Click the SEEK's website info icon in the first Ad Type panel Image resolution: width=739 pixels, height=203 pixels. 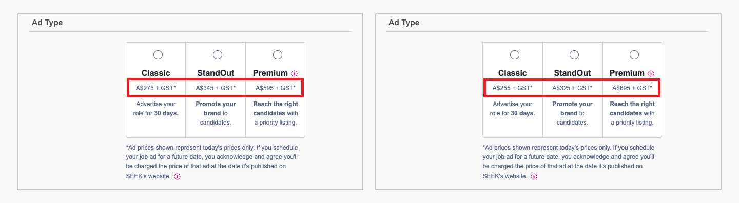pyautogui.click(x=177, y=176)
